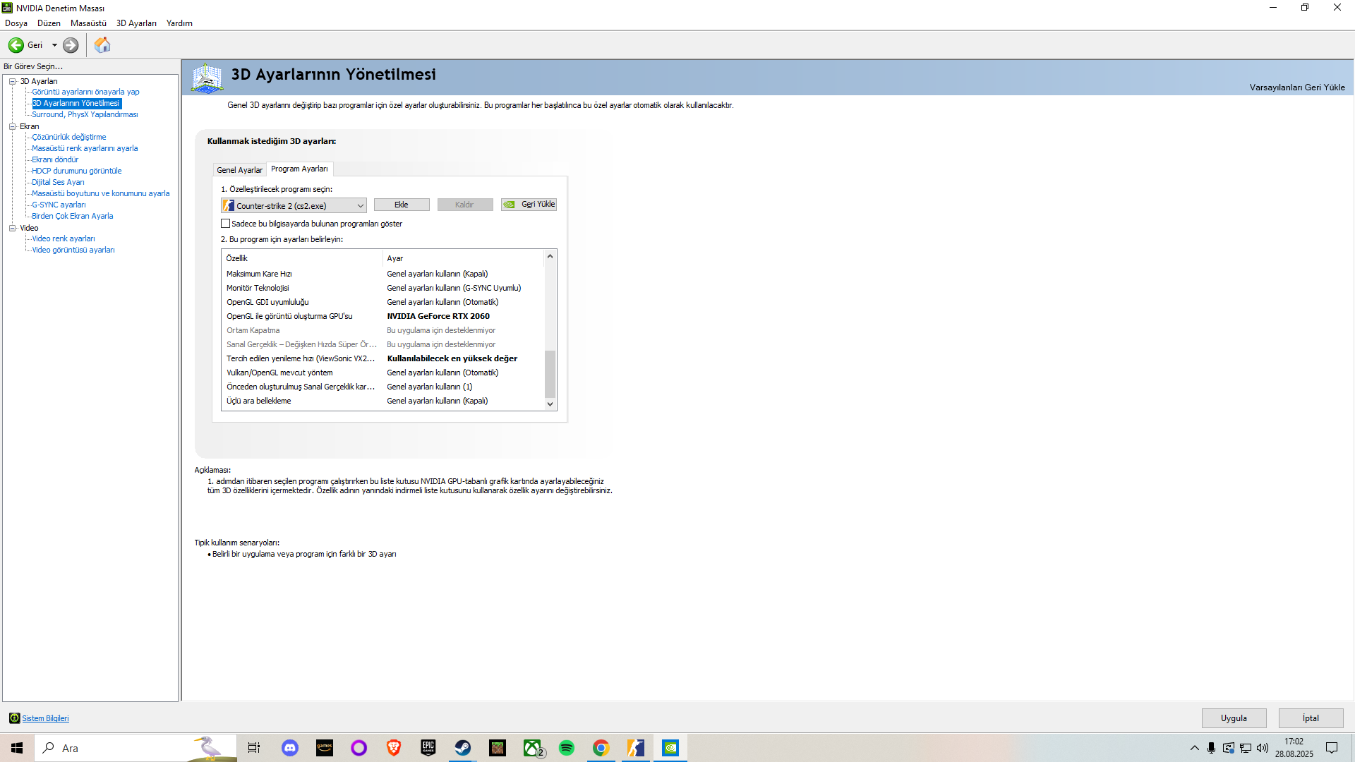Open the 3D Ayarları menu
Screen dimensions: 1355x762
136,23
